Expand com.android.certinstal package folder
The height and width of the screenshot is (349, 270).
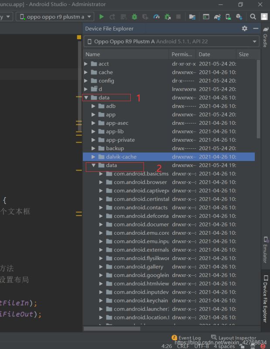(101, 199)
